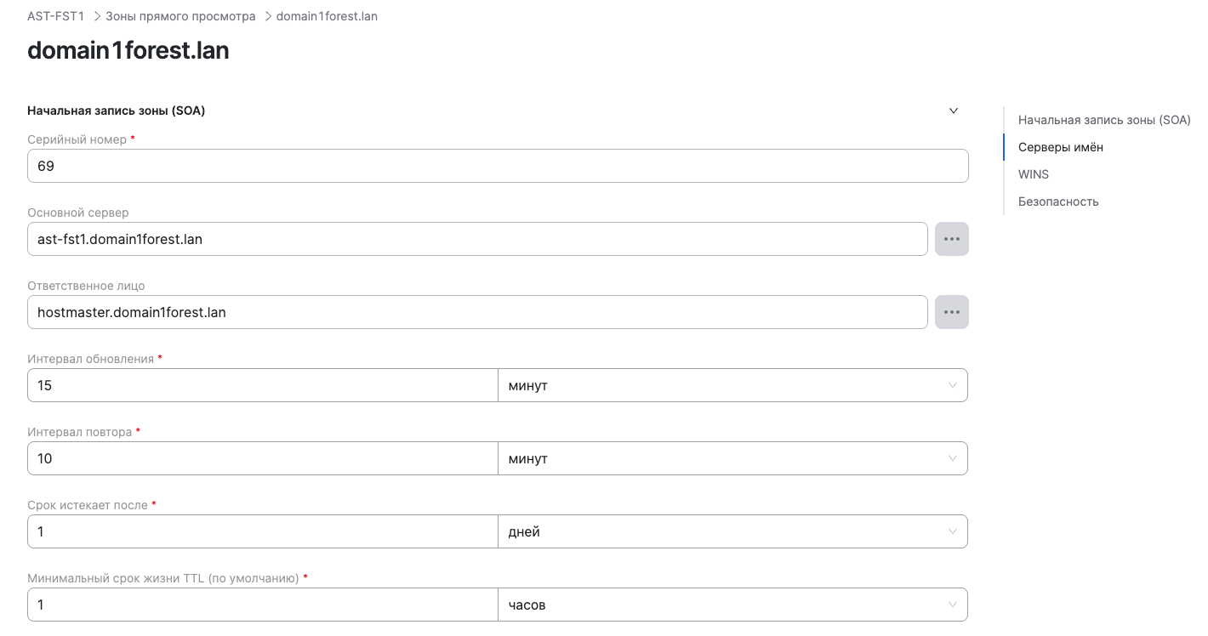
Task: Open the units dropdown for Интервал обновления
Action: click(x=732, y=385)
